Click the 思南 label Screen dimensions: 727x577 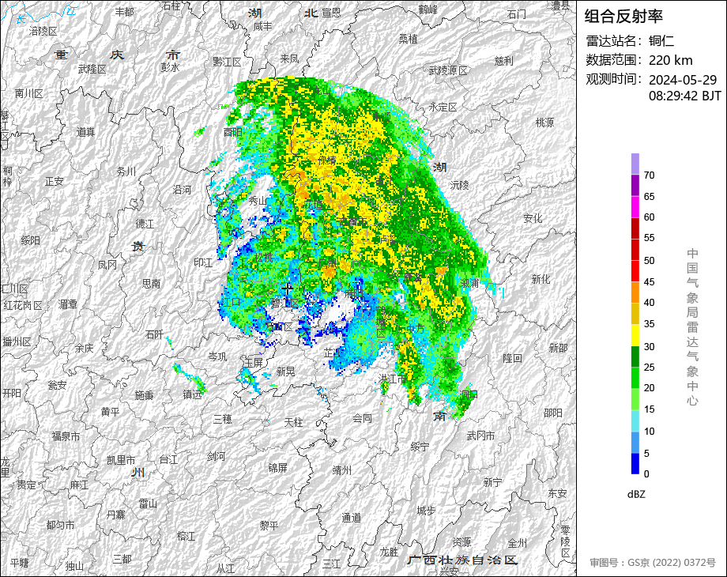tap(151, 283)
